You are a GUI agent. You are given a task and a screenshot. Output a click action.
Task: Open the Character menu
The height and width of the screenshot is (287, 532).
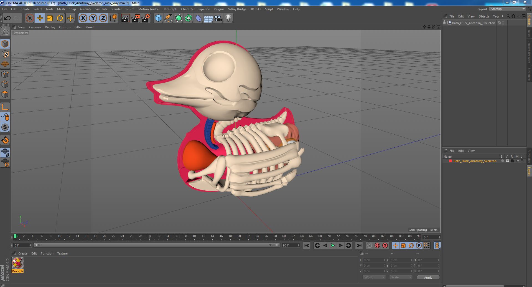click(x=188, y=9)
